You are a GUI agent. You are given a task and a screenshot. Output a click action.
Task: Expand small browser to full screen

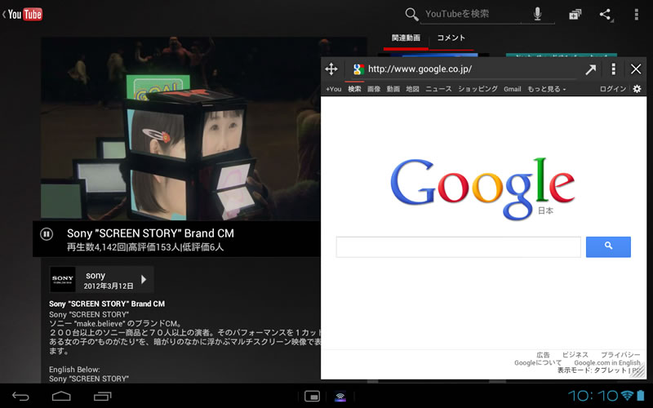pos(590,69)
